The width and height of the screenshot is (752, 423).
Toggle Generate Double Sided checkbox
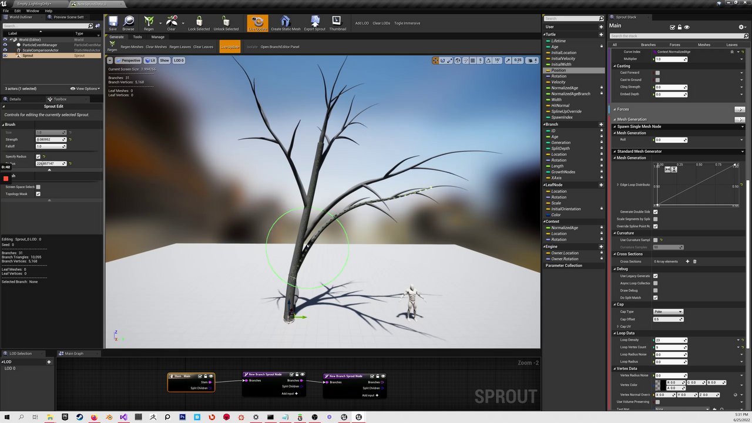[x=655, y=212]
